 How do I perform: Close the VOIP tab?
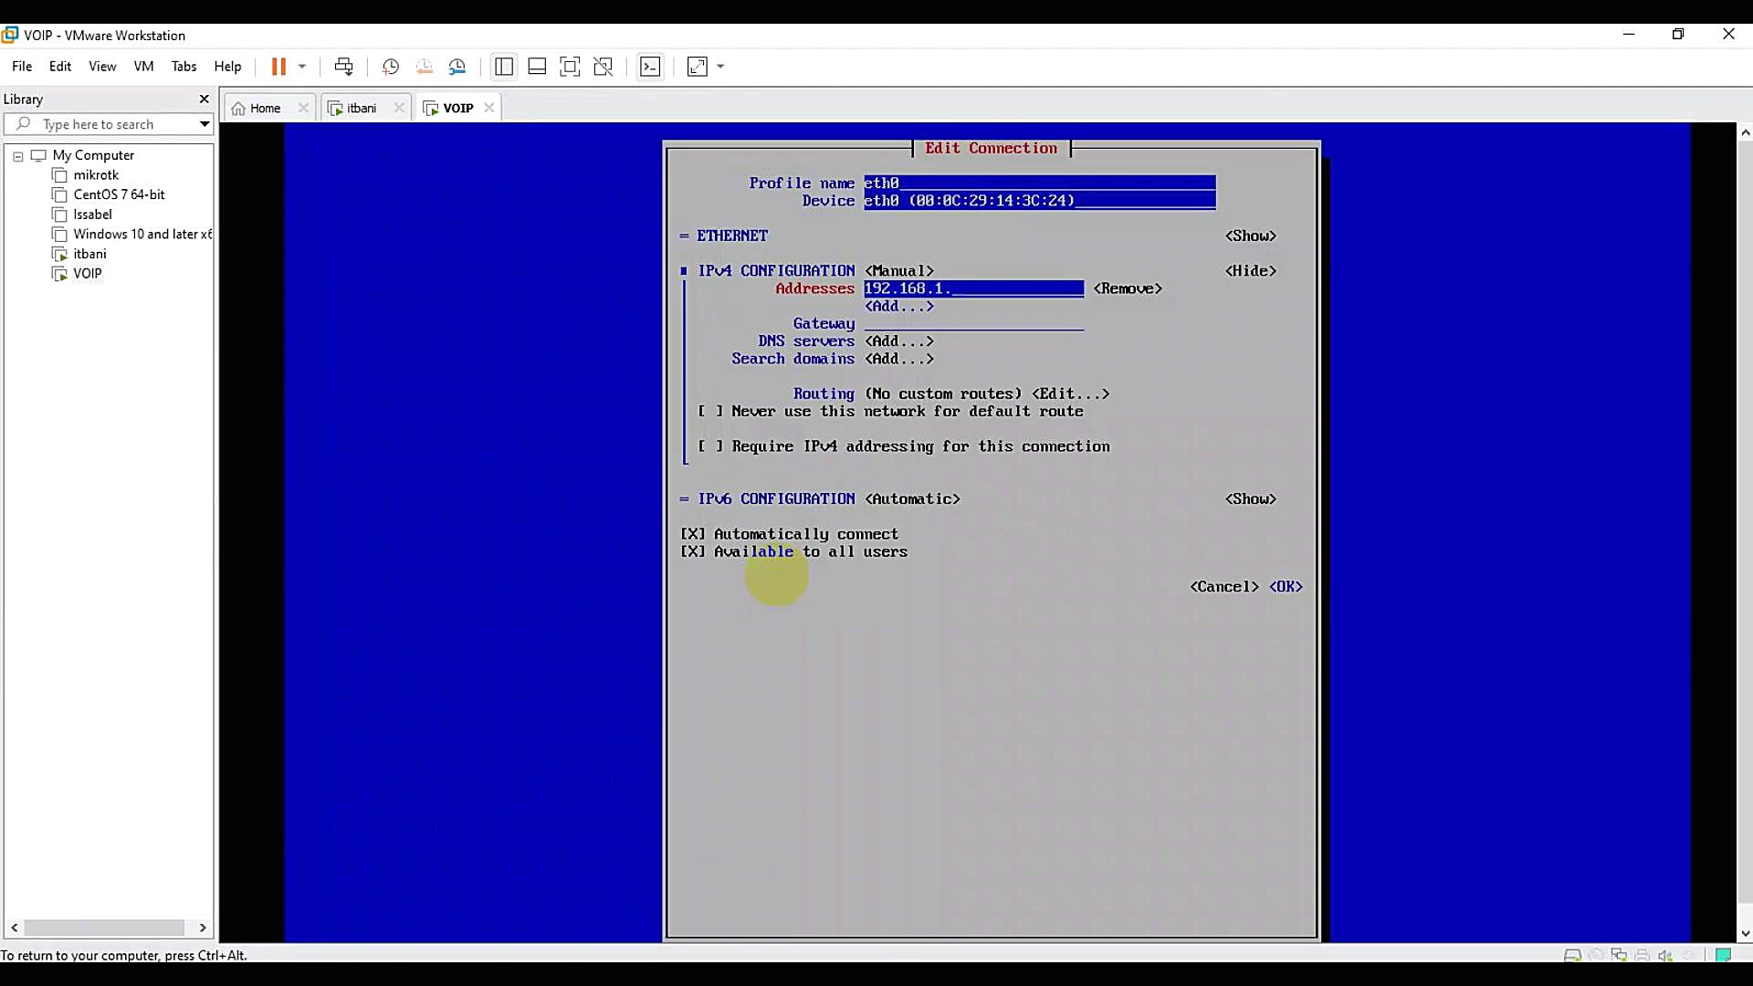pos(489,108)
